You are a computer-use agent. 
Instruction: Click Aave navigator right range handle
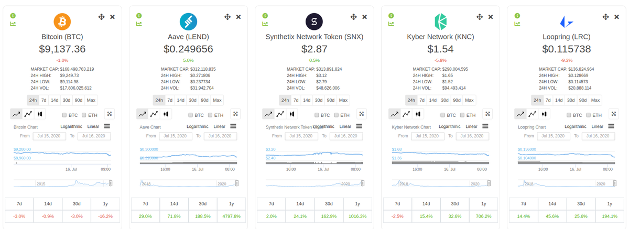pyautogui.click(x=237, y=183)
